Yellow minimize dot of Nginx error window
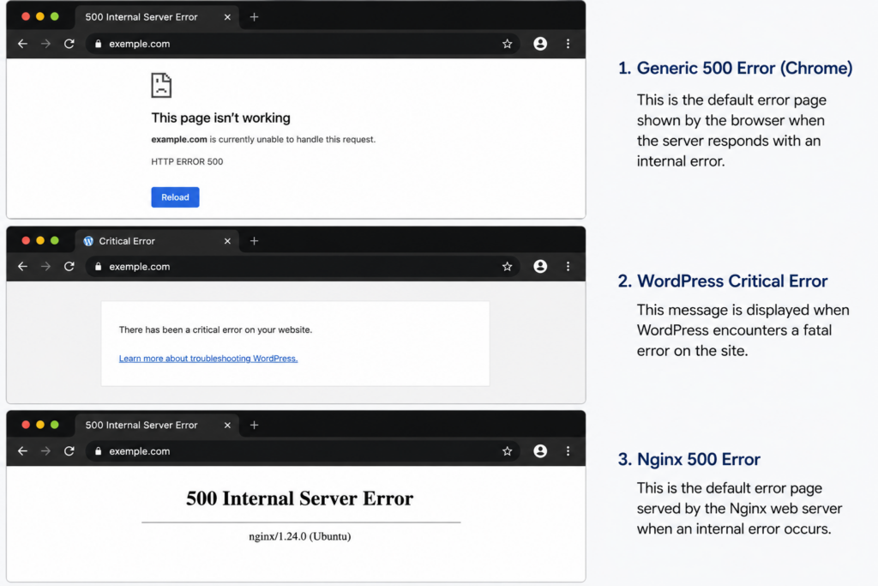Screen dimensions: 878x586 click(39, 425)
